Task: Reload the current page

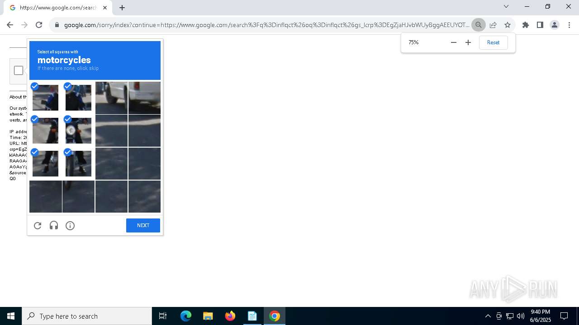Action: tap(39, 25)
